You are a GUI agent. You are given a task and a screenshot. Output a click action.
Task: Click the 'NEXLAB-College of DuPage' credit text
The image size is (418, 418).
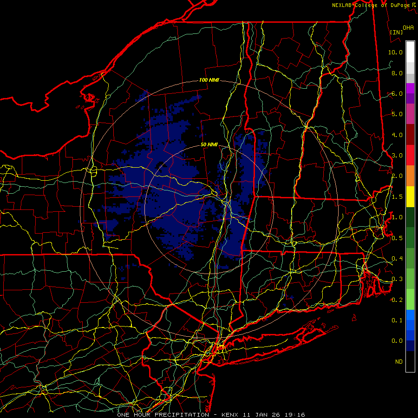371,5
